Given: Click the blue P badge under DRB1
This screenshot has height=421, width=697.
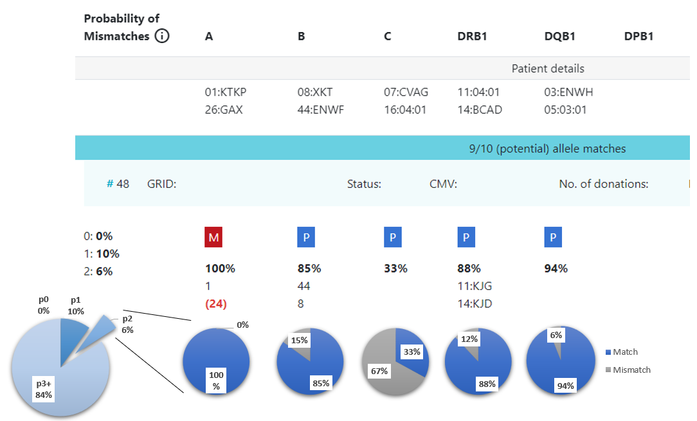Looking at the screenshot, I should pyautogui.click(x=466, y=237).
